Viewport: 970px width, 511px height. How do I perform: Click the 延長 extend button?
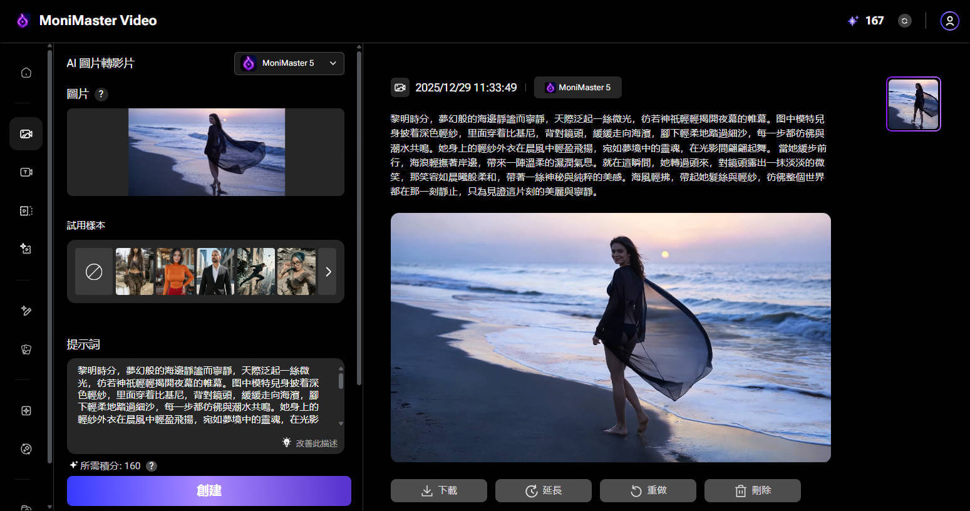(x=543, y=490)
